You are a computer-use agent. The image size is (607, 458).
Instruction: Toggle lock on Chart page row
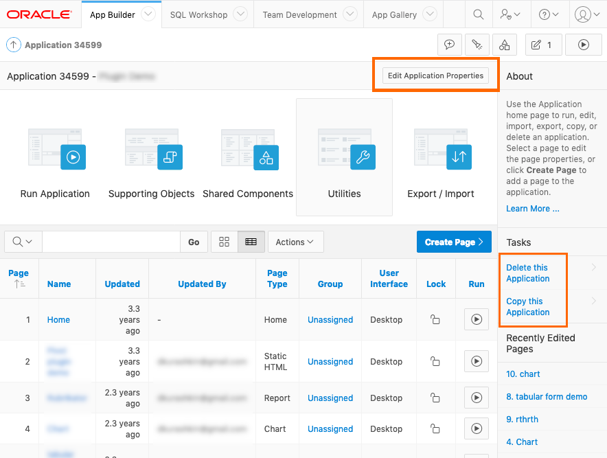point(435,428)
